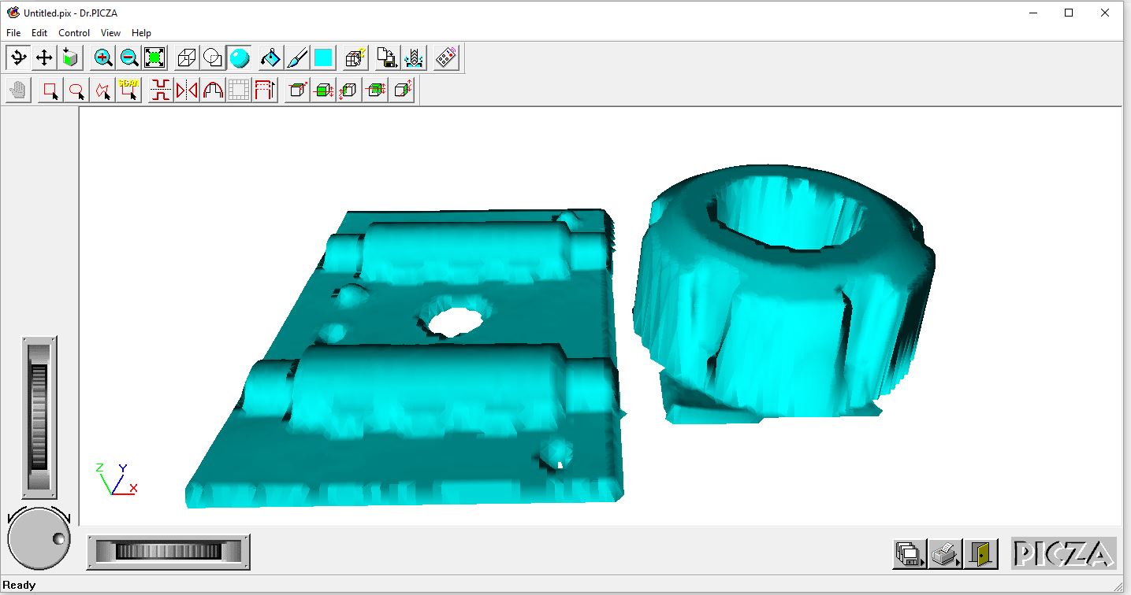Image resolution: width=1131 pixels, height=595 pixels.
Task: Open the cyan object color swatch
Action: 323,57
